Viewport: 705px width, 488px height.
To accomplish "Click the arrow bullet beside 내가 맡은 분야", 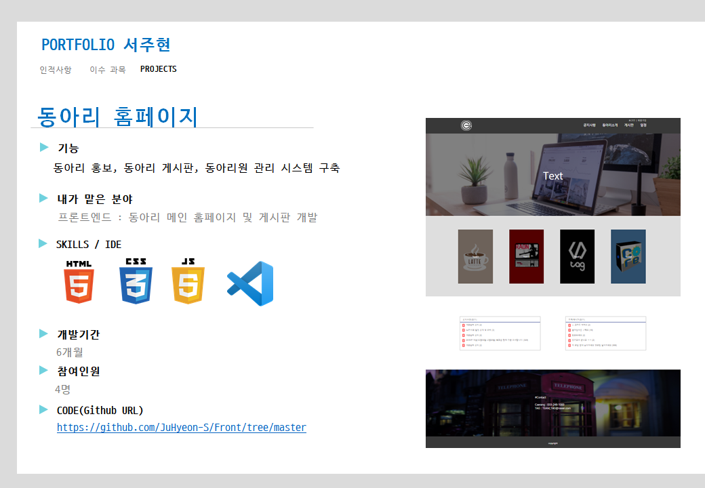I will coord(43,198).
